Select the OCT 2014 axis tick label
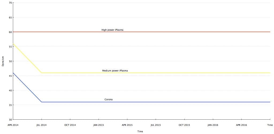 click(x=70, y=125)
